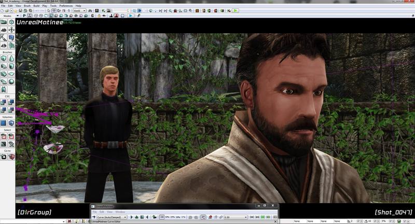Open the Preferences menu
This screenshot has width=415, height=224.
[66, 6]
